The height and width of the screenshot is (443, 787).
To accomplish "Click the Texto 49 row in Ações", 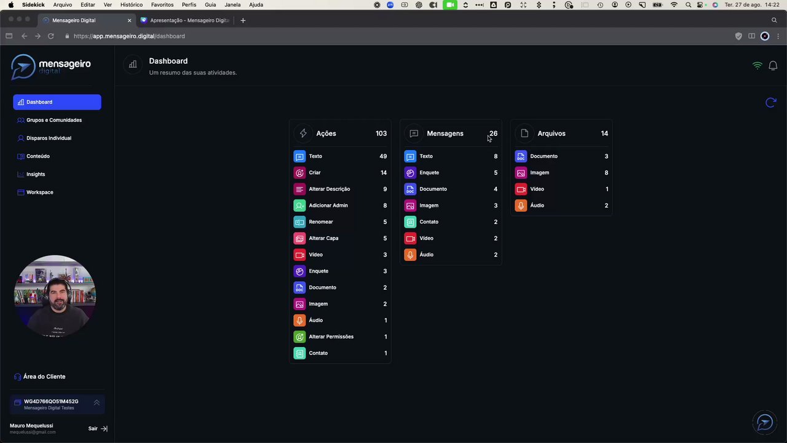I will point(340,156).
